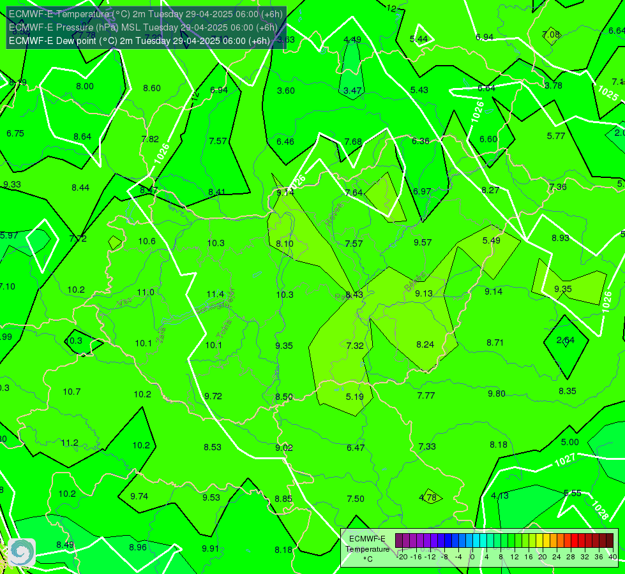The image size is (625, 574).
Task: Click the 11.4 temperature value
Action: 215,294
